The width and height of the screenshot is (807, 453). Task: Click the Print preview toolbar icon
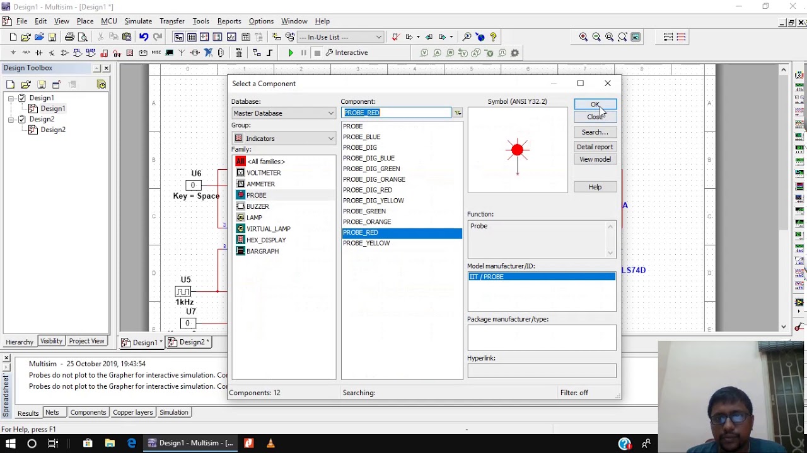point(82,37)
